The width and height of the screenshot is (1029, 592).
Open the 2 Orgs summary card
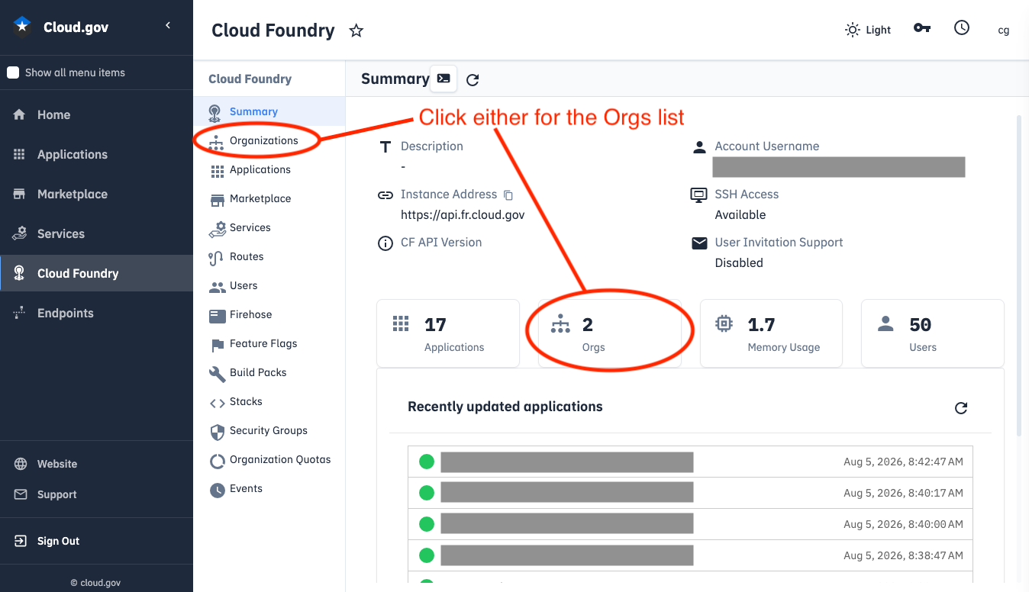click(610, 333)
